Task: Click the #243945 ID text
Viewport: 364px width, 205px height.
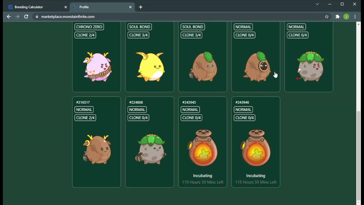Action: pos(189,102)
